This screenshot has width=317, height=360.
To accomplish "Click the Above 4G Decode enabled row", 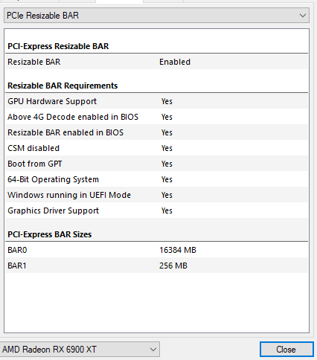I will (156, 117).
